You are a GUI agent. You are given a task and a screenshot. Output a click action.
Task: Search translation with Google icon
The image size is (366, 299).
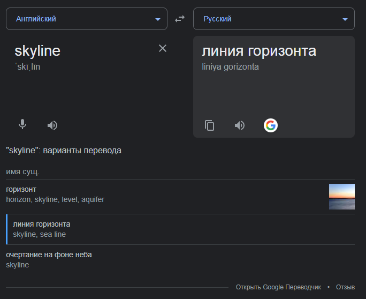pyautogui.click(x=271, y=125)
